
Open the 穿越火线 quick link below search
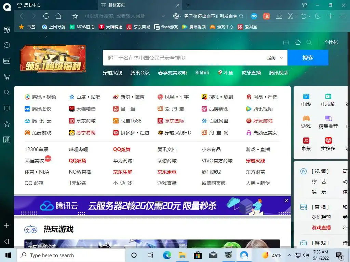pos(112,73)
